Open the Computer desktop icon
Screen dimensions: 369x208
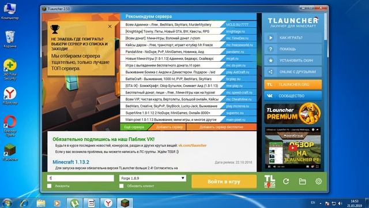tap(10, 11)
